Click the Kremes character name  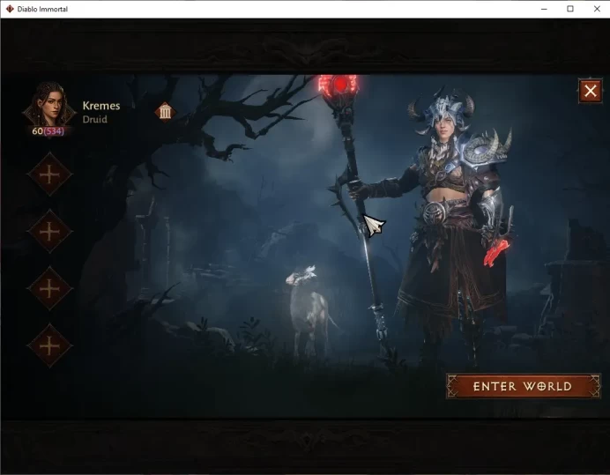point(101,106)
